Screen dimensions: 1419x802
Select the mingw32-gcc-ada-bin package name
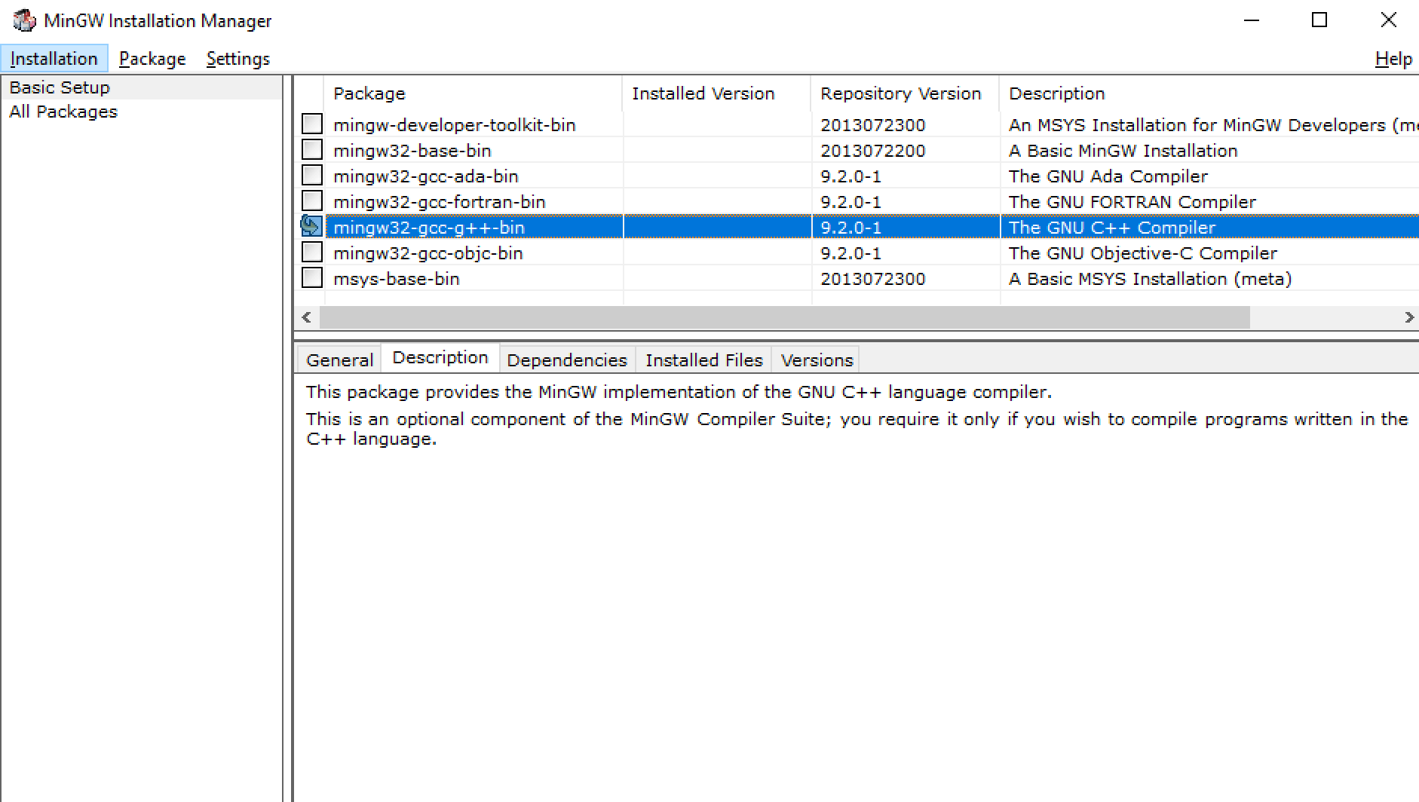[x=426, y=176]
